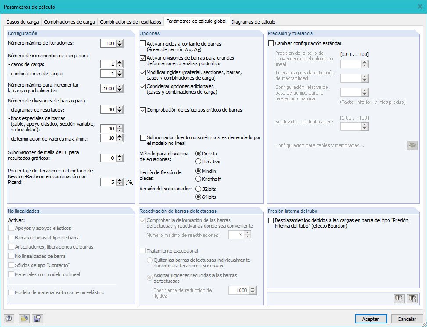
Task: Adjust tipos especiales de barras divisions spinner
Action: 120,129
